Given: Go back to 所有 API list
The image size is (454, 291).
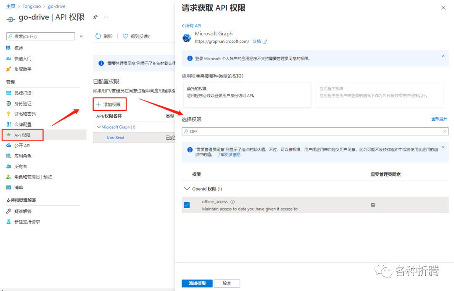Looking at the screenshot, I should pyautogui.click(x=191, y=26).
